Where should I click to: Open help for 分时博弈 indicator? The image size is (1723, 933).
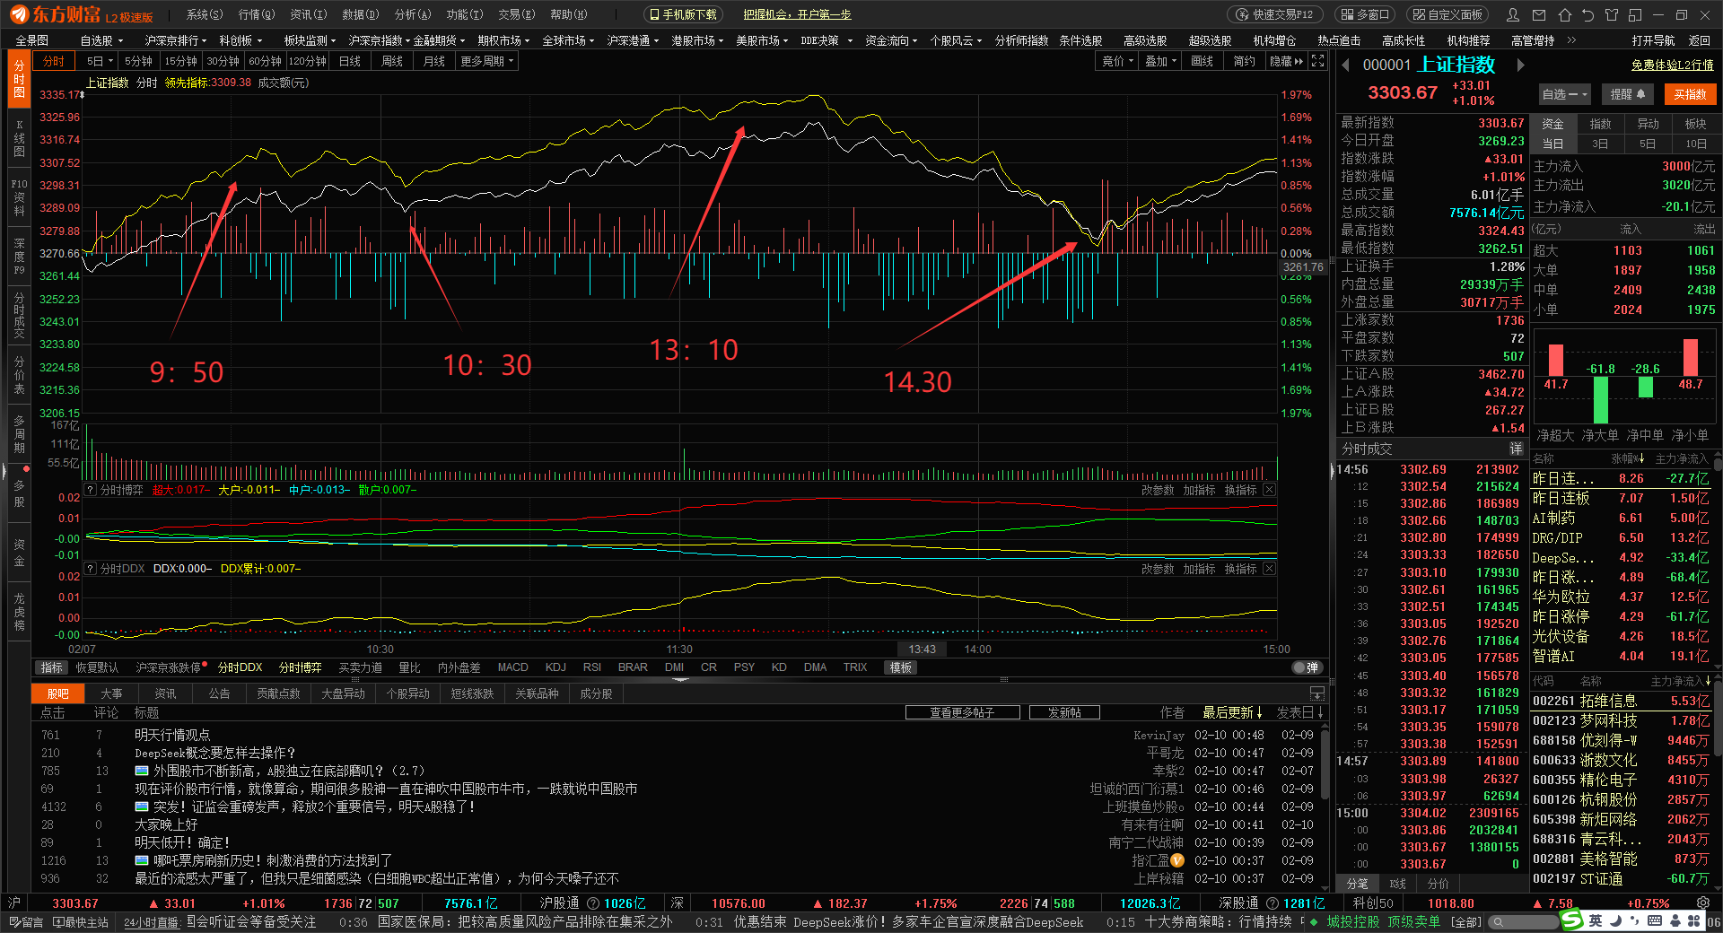click(x=91, y=490)
